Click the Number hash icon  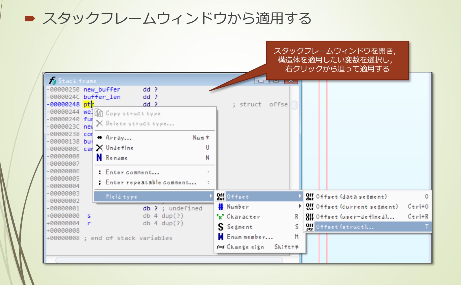coord(220,207)
